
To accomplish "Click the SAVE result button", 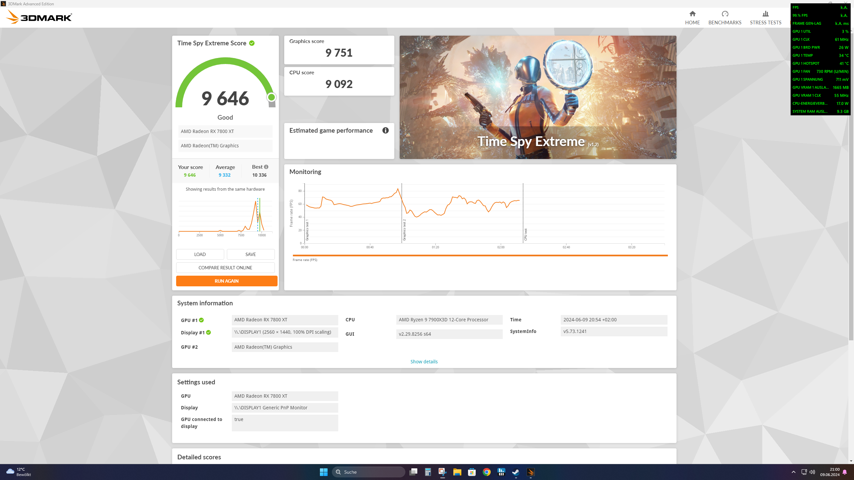I will point(251,254).
